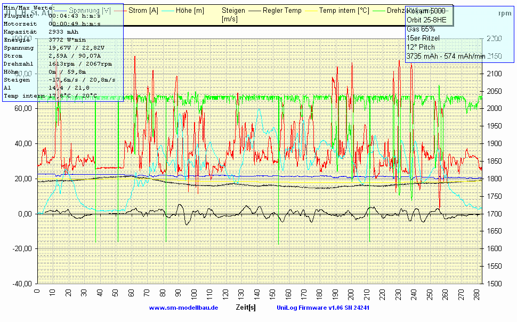The image size is (517, 322).
Task: Click the Regler Temp legend entry
Action: pos(282,11)
